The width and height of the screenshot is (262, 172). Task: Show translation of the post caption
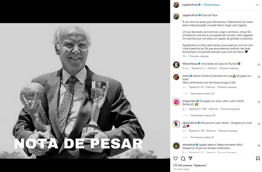coord(199,56)
